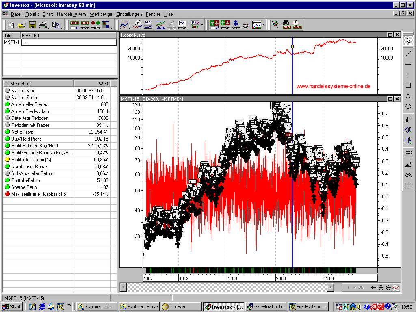This screenshot has width=416, height=312.
Task: Click the line chart type icon
Action: 124,25
